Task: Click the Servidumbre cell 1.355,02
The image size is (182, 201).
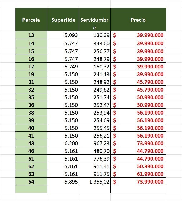Action: pos(94,181)
